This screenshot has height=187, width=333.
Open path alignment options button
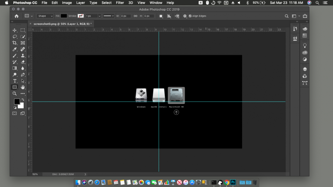pyautogui.click(x=169, y=16)
